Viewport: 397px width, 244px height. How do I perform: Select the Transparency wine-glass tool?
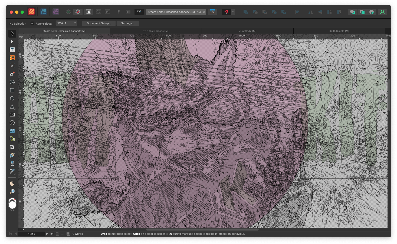click(12, 163)
